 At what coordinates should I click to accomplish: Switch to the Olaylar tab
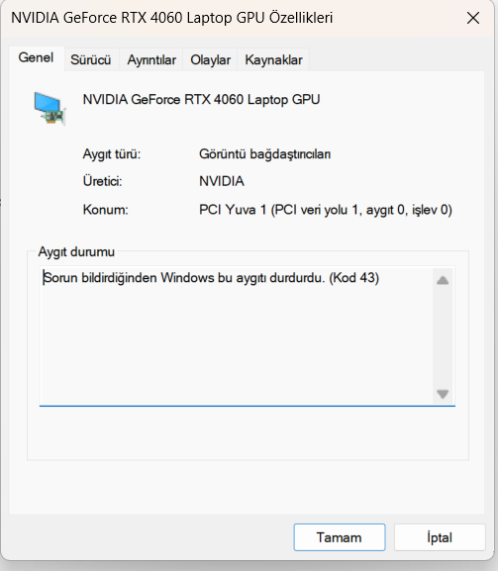pos(210,59)
